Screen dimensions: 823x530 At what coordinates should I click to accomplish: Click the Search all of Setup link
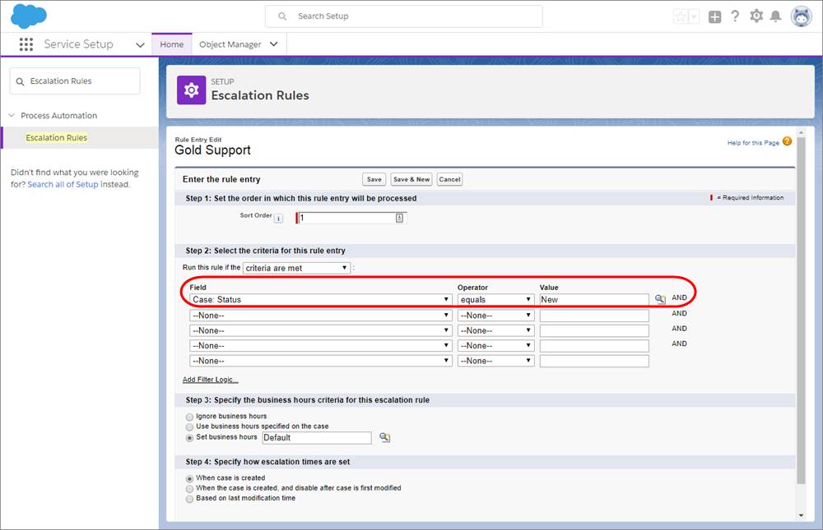pyautogui.click(x=63, y=185)
